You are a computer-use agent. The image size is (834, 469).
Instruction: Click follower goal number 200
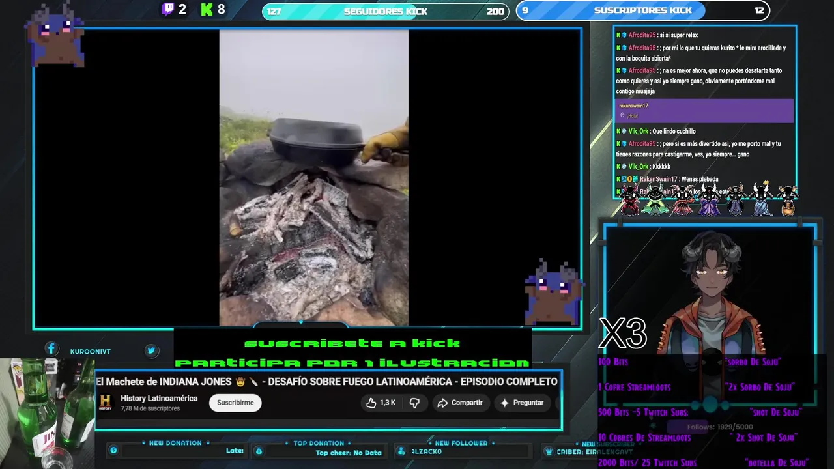pos(495,11)
